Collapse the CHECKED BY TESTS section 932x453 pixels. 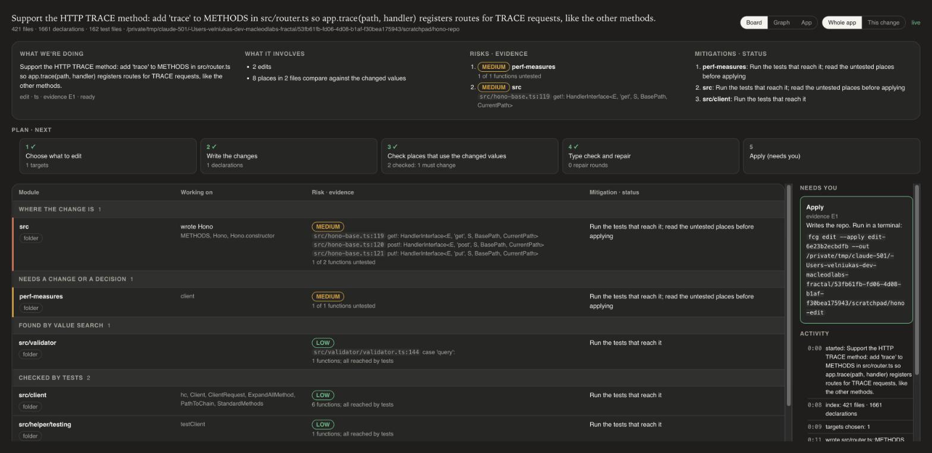pos(398,378)
